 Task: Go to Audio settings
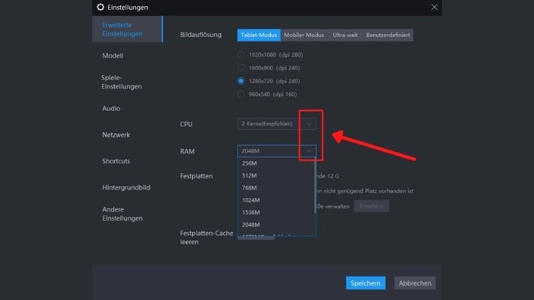(111, 108)
